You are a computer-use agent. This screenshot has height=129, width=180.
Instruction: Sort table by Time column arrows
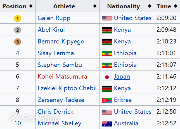[176, 6]
